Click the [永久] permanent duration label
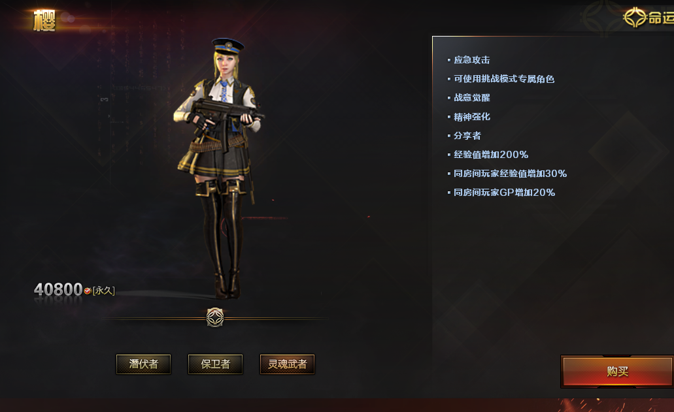This screenshot has height=412, width=674. (103, 291)
